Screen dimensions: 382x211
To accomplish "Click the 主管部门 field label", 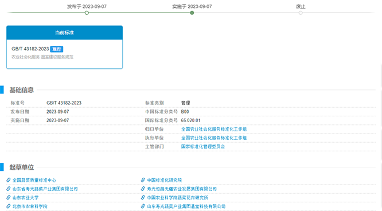I will click(154, 147).
